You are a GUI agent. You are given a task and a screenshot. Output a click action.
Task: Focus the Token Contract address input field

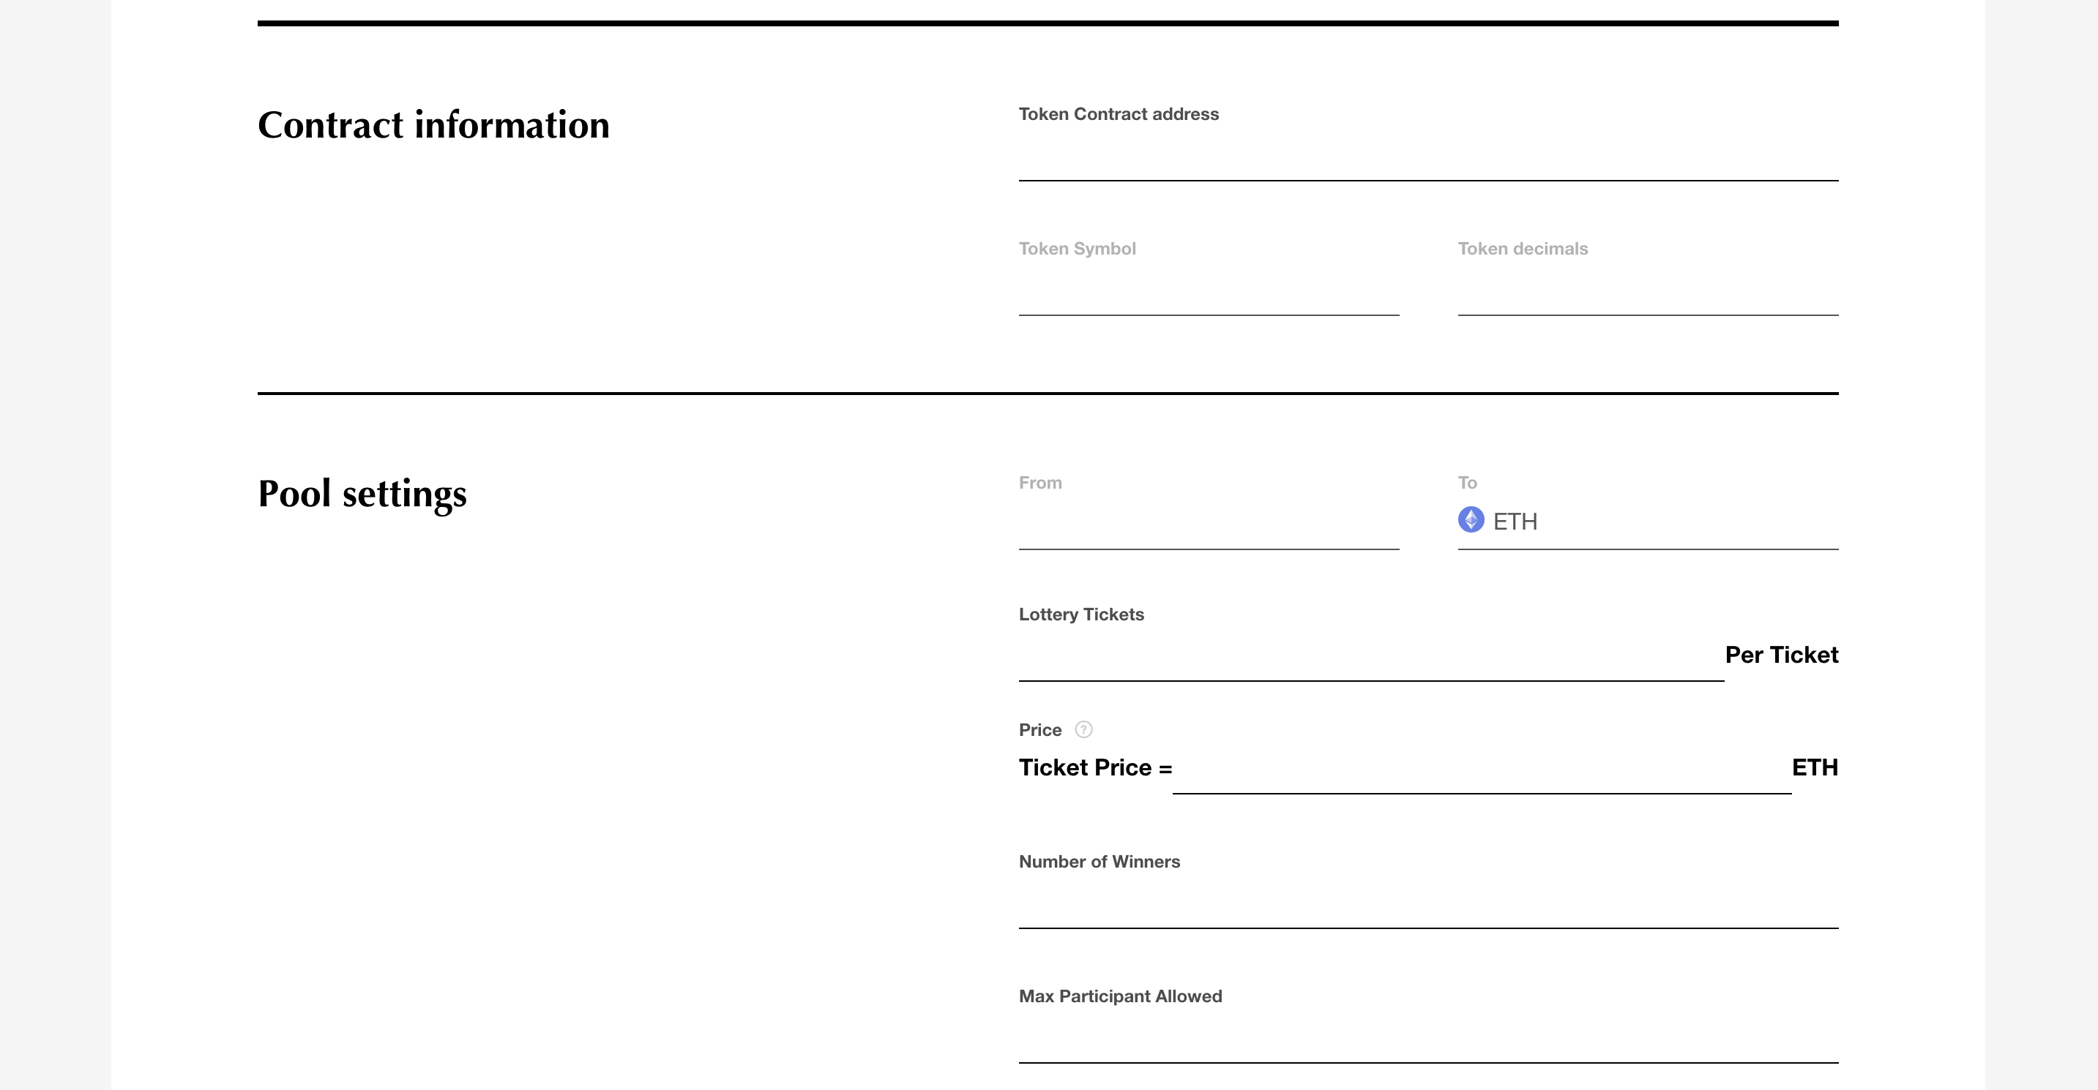(1427, 159)
